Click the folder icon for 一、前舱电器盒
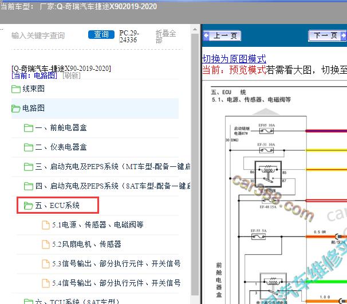 click(x=29, y=128)
